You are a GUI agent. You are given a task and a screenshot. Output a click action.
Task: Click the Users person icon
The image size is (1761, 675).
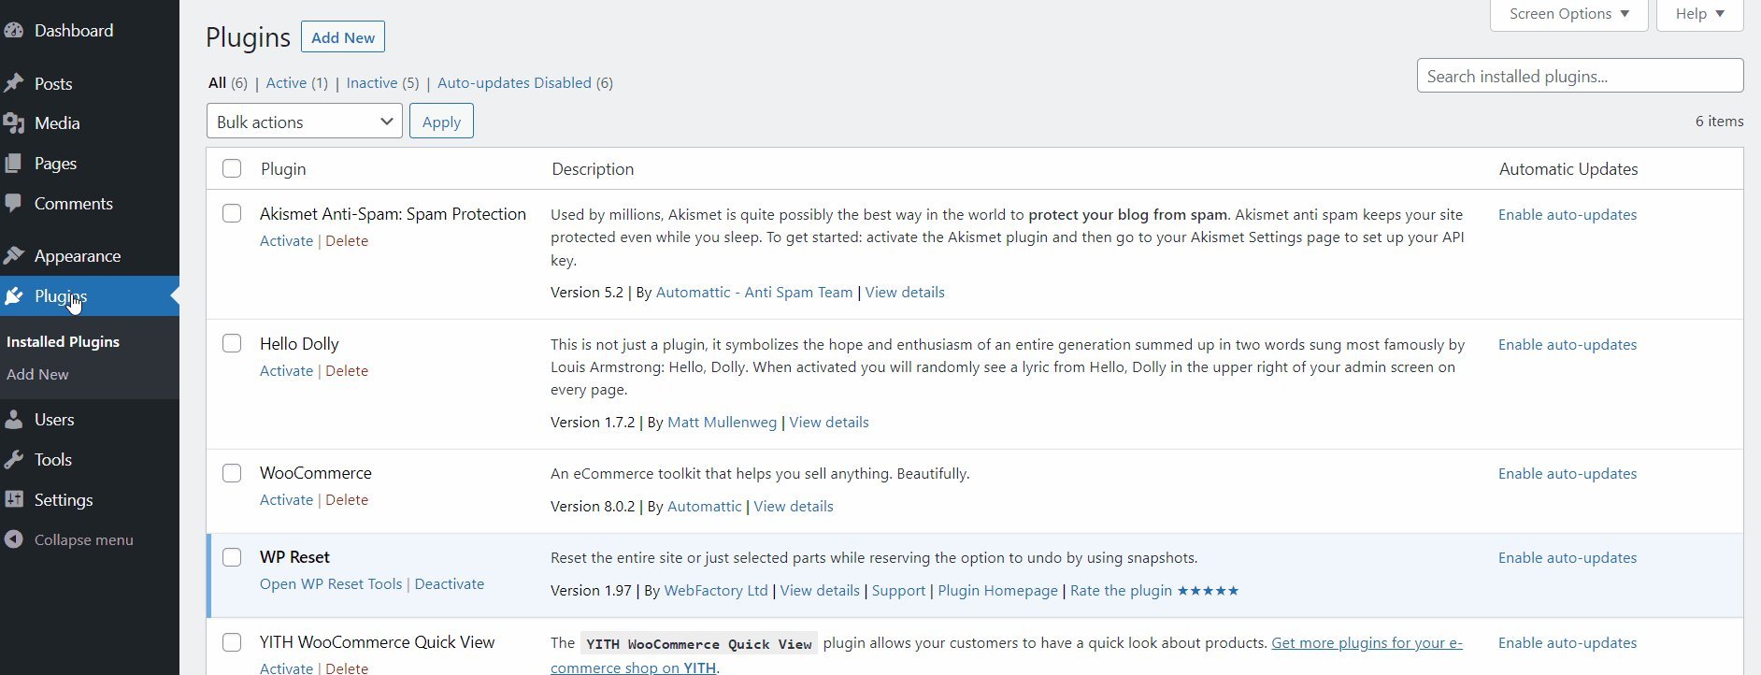[13, 420]
